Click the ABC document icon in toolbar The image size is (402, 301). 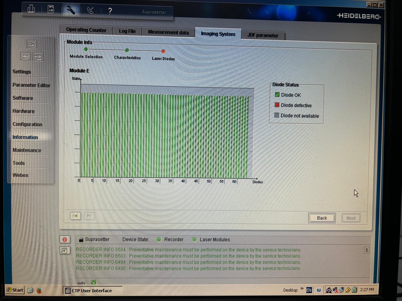click(x=51, y=10)
